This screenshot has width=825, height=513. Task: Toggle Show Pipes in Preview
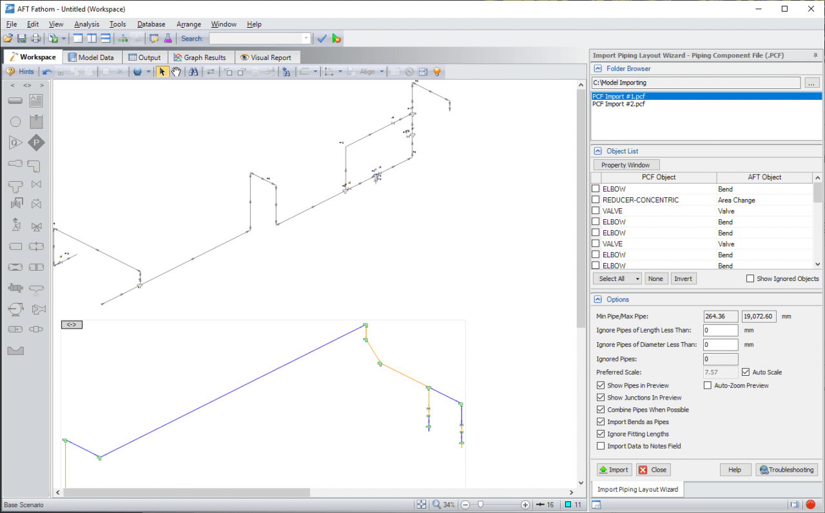point(601,385)
